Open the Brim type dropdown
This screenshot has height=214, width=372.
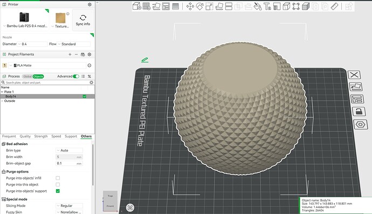(x=69, y=150)
